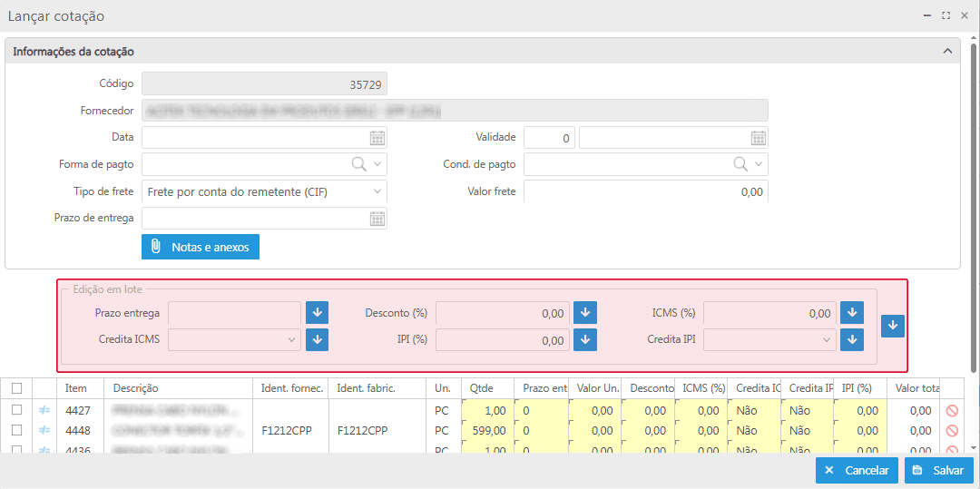
Task: Click the delete icon for item 4427
Action: (x=952, y=410)
